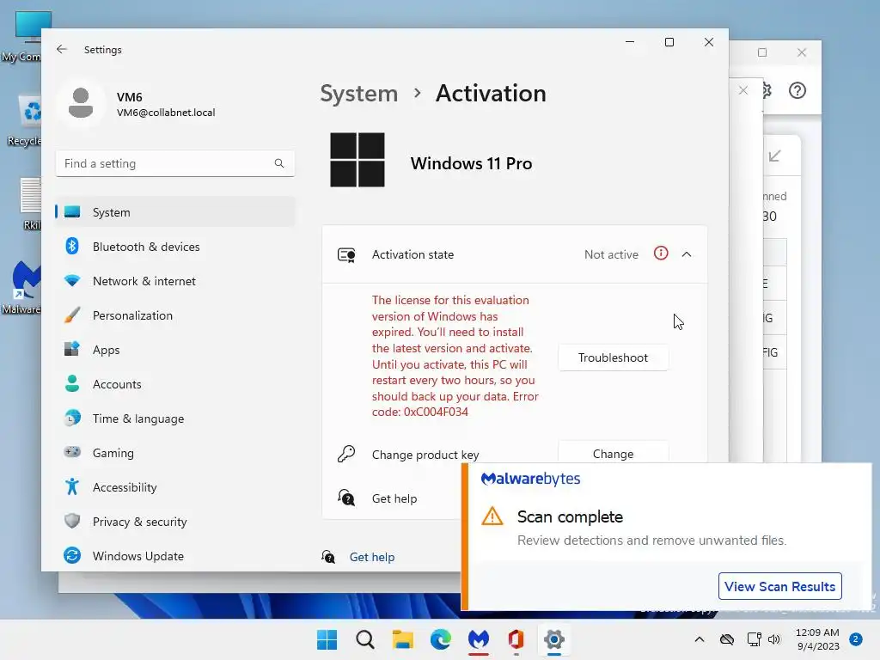
Task: Open Malwarebytes help question mark icon
Action: (x=797, y=90)
